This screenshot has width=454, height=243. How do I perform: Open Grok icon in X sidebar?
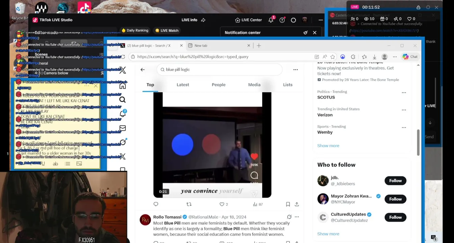[x=123, y=142]
